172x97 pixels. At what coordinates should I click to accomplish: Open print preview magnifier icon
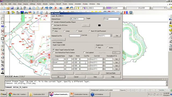click(x=21, y=8)
